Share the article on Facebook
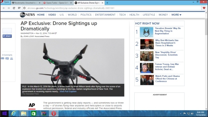 pyautogui.click(x=7, y=36)
